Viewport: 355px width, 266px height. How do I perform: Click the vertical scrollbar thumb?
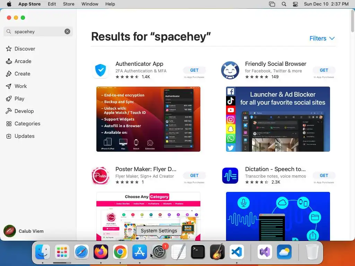[x=353, y=21]
